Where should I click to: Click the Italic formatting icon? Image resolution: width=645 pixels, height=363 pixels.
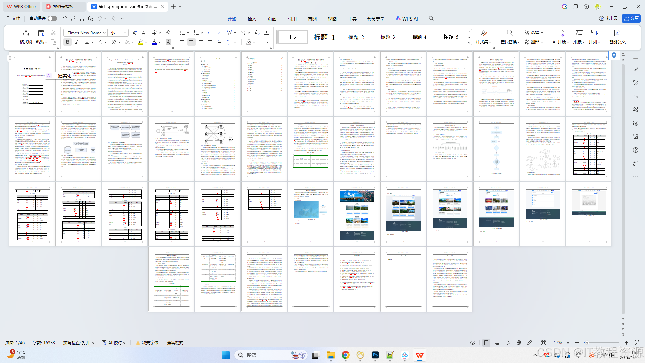click(x=77, y=42)
